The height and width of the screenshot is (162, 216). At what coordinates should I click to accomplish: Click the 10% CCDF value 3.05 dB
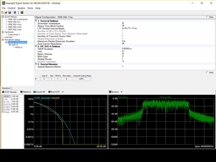pos(17,96)
